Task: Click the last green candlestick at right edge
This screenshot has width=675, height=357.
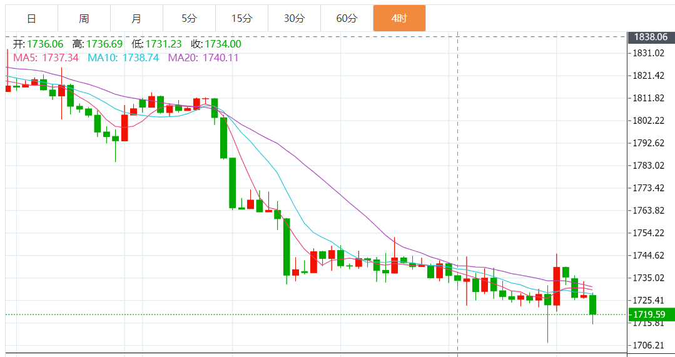Action: tap(593, 305)
